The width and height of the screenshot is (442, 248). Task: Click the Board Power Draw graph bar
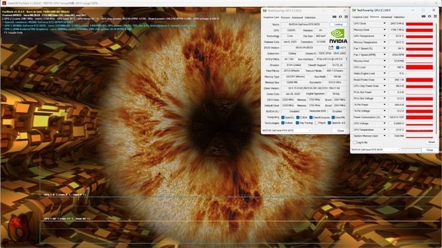(419, 80)
